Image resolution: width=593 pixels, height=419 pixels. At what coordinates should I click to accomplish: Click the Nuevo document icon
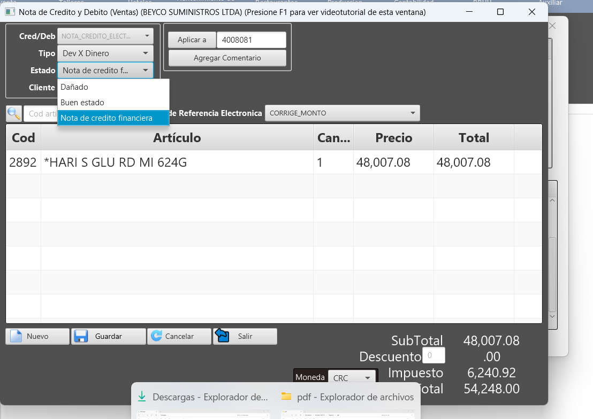click(x=16, y=336)
